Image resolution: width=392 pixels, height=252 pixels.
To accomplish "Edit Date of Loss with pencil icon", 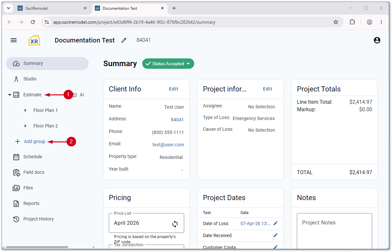I will point(276,223).
